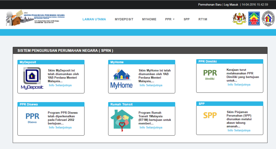
Task: Expand the PPR dropdown menu
Action: point(170,19)
